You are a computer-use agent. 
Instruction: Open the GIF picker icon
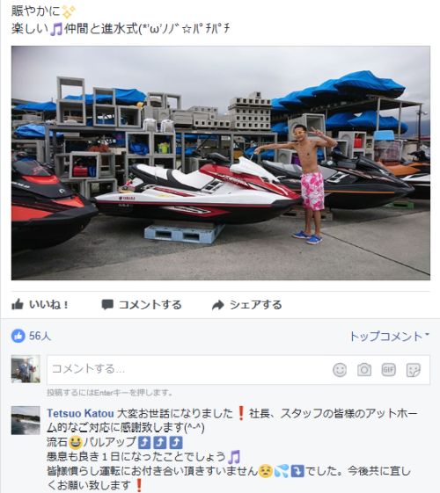388,370
